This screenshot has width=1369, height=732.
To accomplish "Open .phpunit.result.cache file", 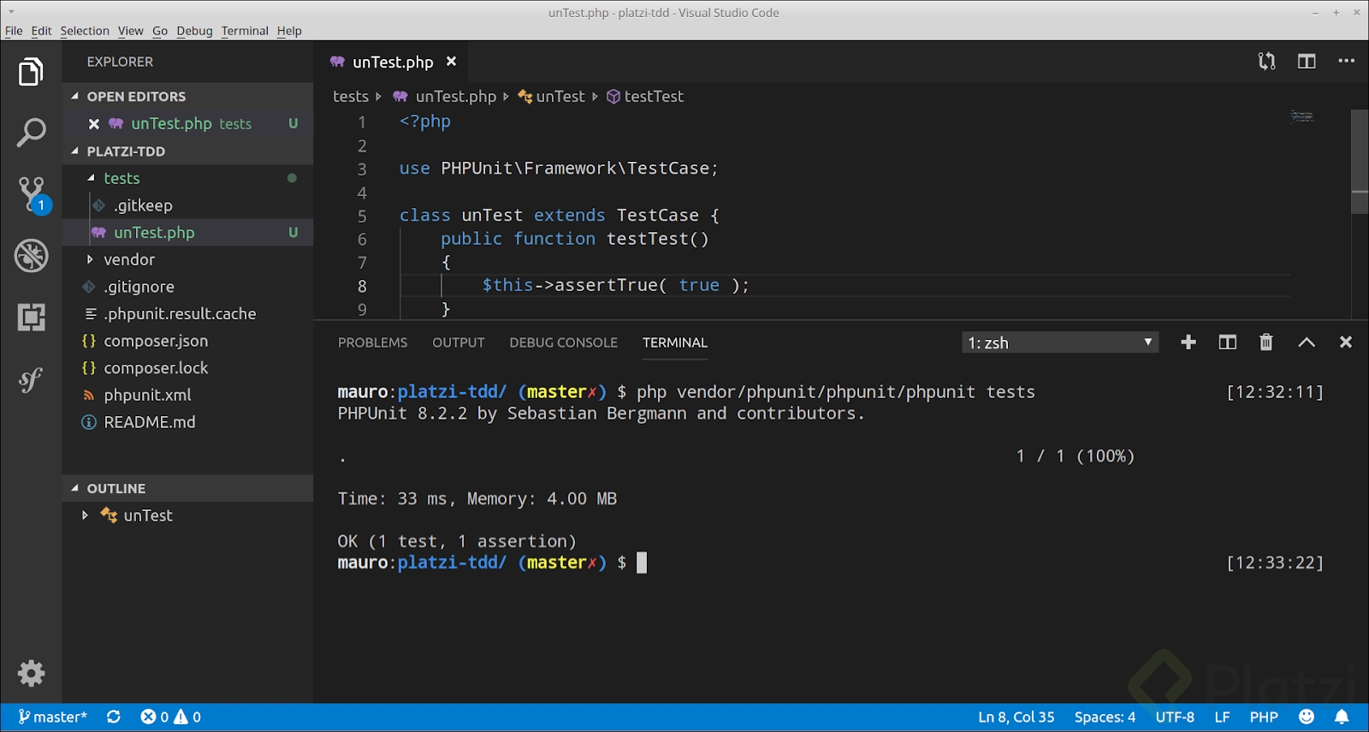I will (187, 314).
